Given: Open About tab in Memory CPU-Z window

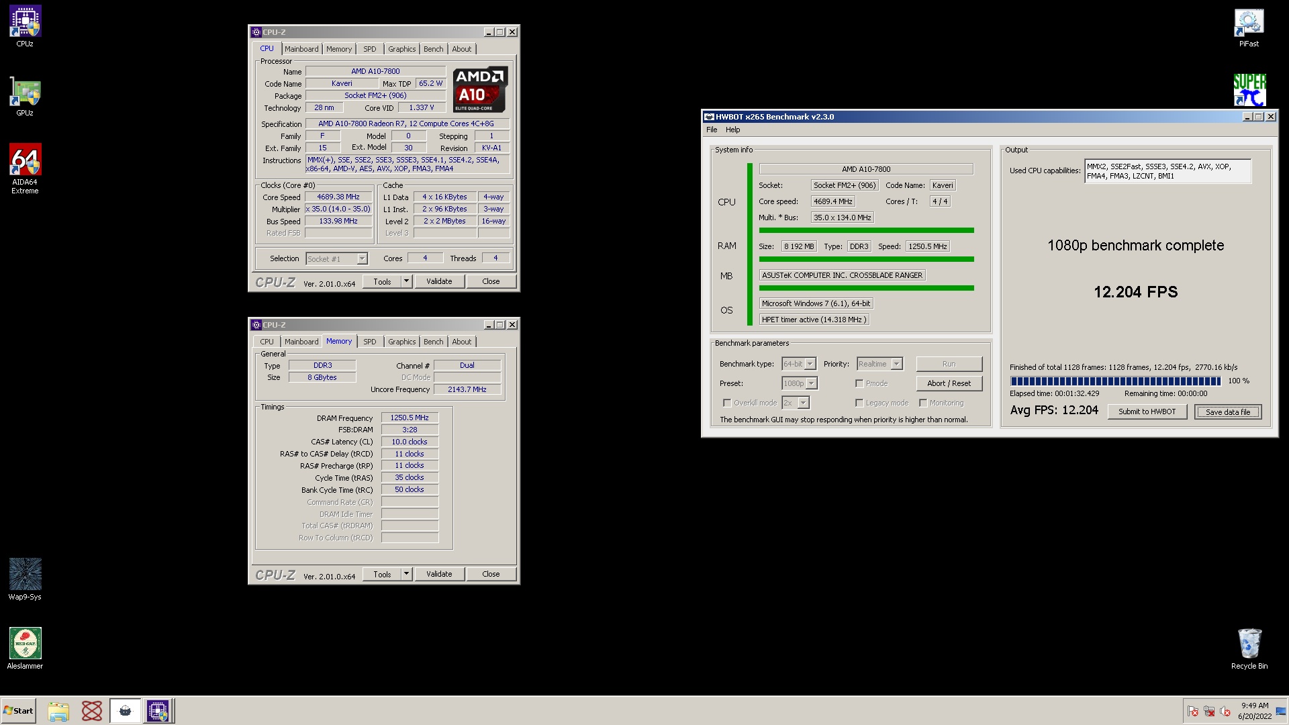Looking at the screenshot, I should point(461,342).
